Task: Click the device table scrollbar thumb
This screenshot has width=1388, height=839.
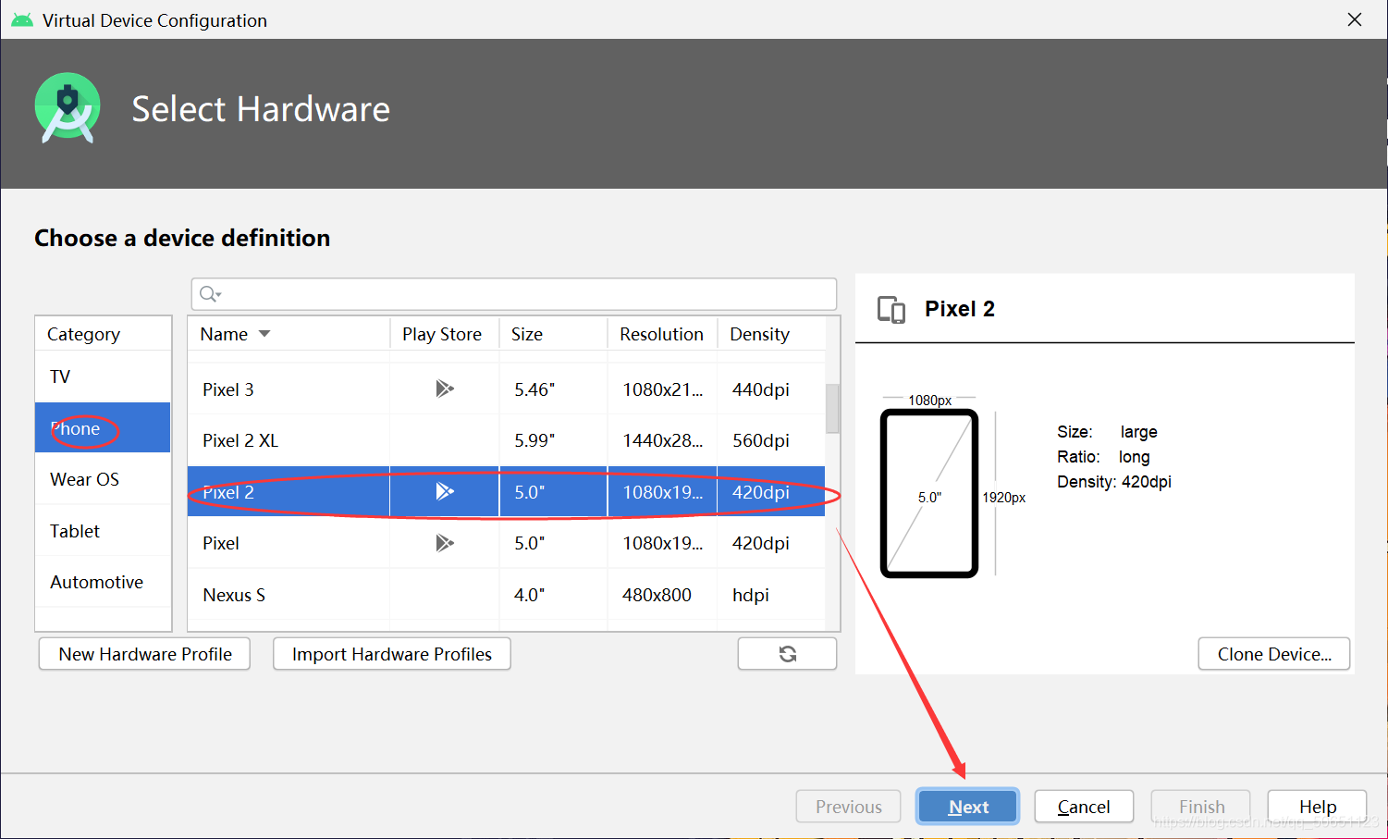Action: (x=832, y=408)
